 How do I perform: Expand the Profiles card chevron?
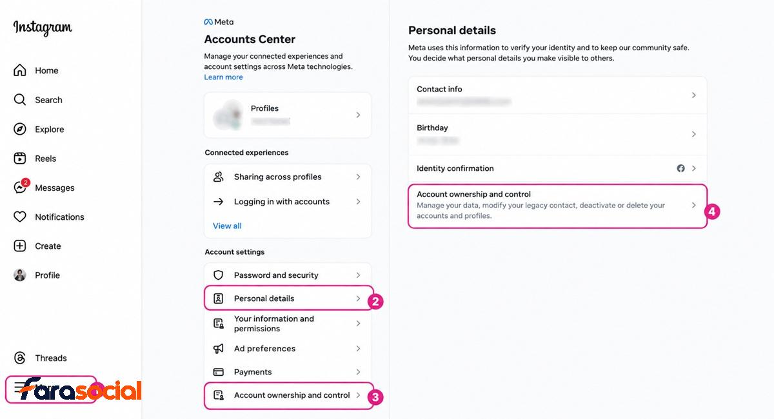click(x=358, y=115)
